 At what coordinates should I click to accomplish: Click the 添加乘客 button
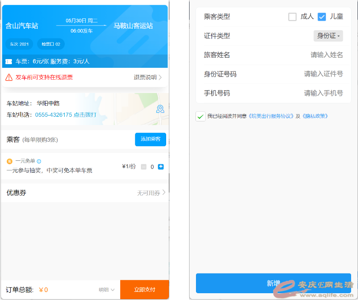[150, 139]
